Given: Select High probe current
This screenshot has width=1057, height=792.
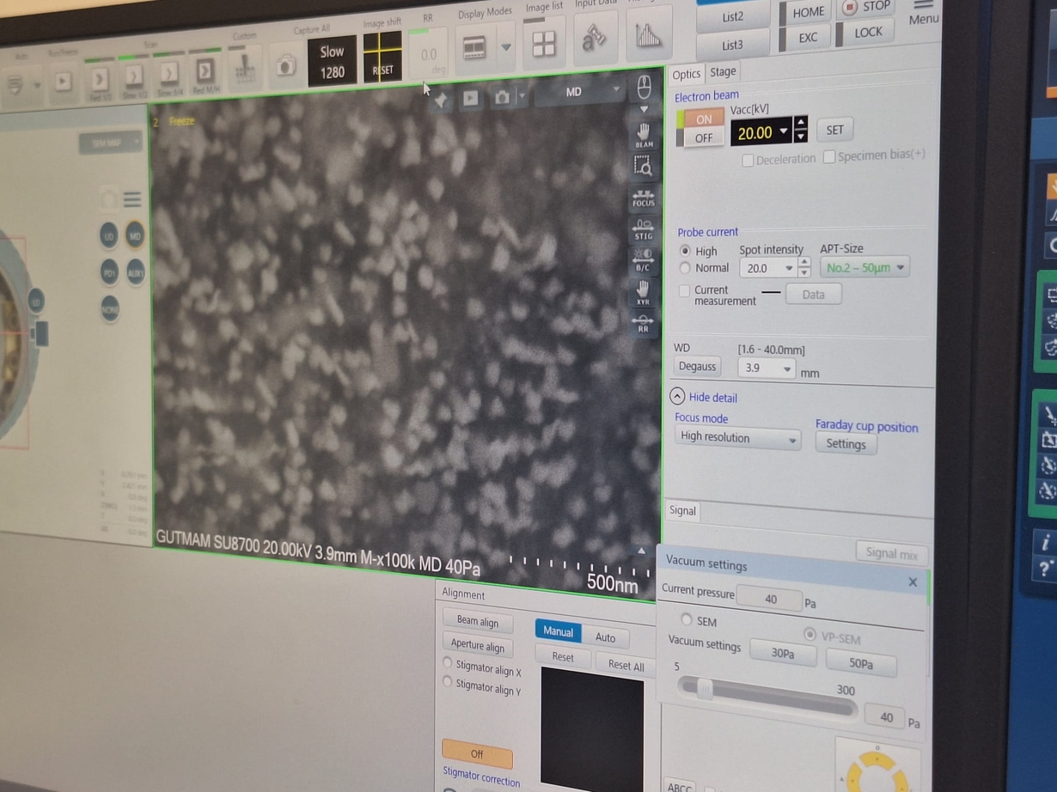Looking at the screenshot, I should tap(685, 251).
